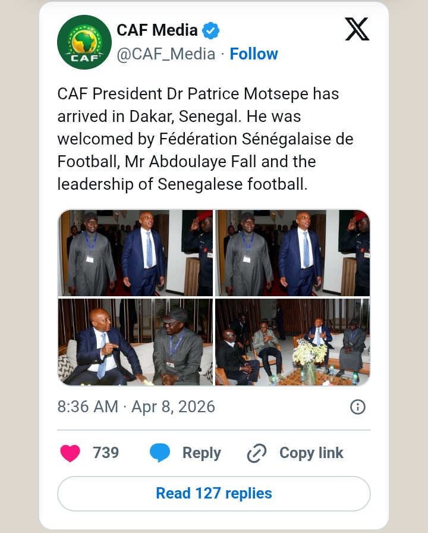
Task: Like the post with the heart icon
Action: (71, 453)
